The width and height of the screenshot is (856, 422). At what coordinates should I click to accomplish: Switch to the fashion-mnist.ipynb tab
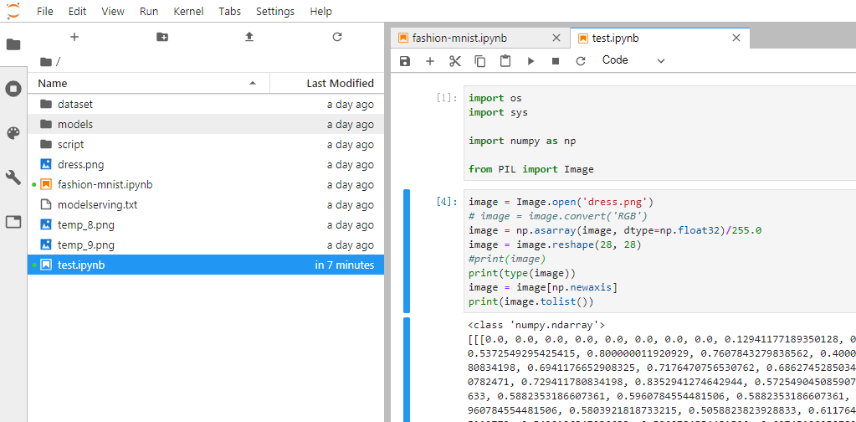[x=480, y=39]
